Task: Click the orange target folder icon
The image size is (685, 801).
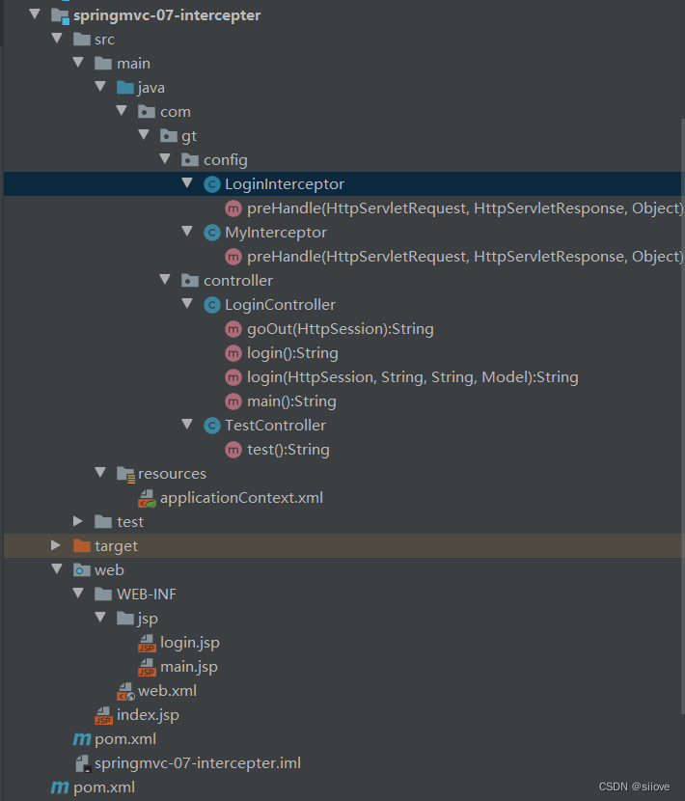Action: (x=82, y=546)
